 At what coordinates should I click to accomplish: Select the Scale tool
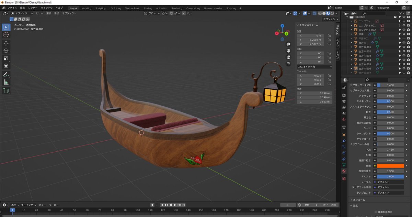pos(6,58)
